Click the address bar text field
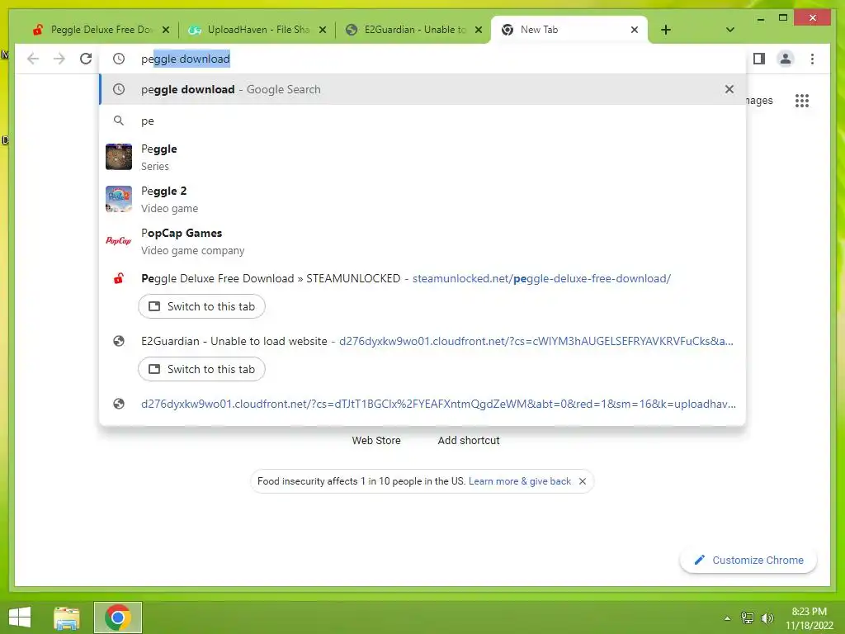This screenshot has height=634, width=845. pos(422,59)
